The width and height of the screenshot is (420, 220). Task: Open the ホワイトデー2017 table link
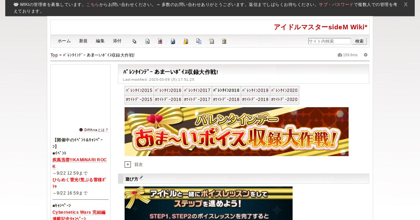click(197, 100)
